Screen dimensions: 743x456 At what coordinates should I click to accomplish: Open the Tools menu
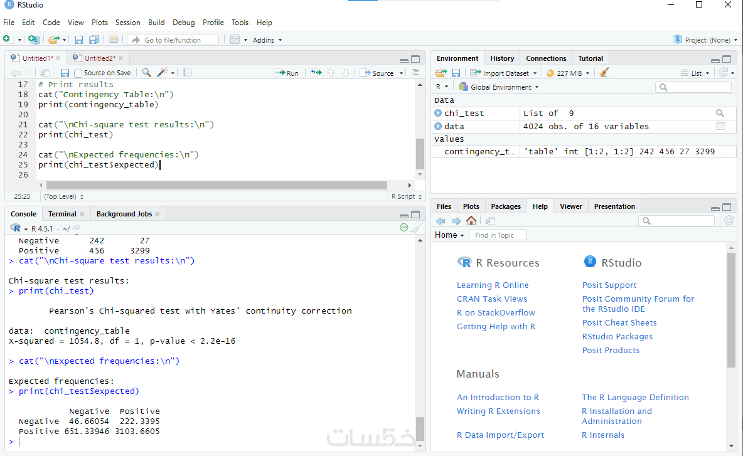[x=240, y=22]
